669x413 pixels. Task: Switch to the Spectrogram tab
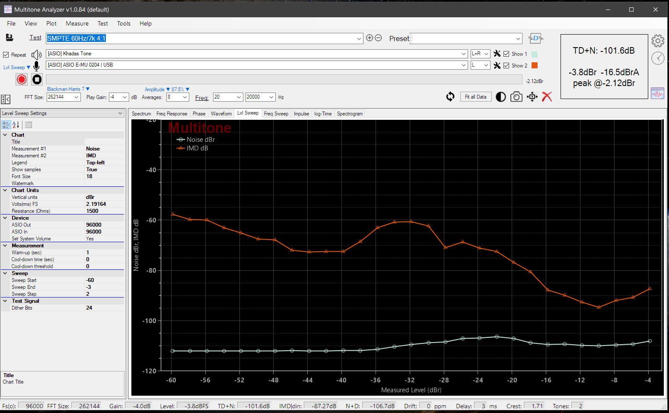pyautogui.click(x=350, y=114)
